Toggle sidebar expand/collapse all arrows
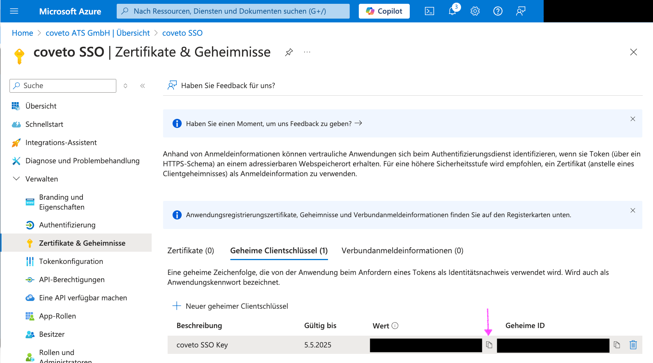Image resolution: width=653 pixels, height=363 pixels. coord(125,86)
